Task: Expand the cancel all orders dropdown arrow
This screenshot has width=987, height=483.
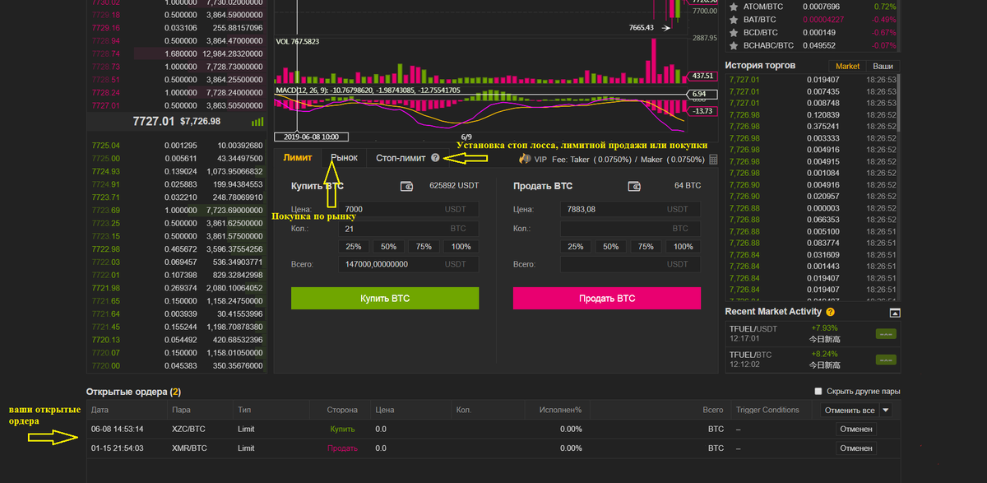Action: tap(885, 410)
